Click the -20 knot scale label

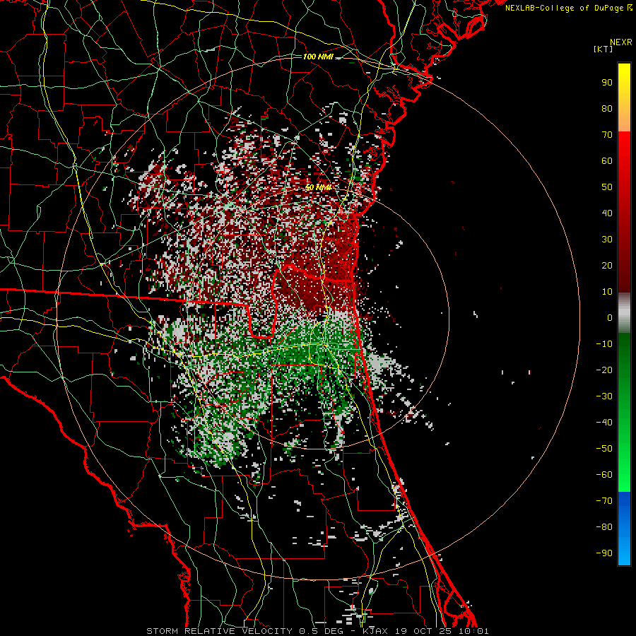(604, 370)
